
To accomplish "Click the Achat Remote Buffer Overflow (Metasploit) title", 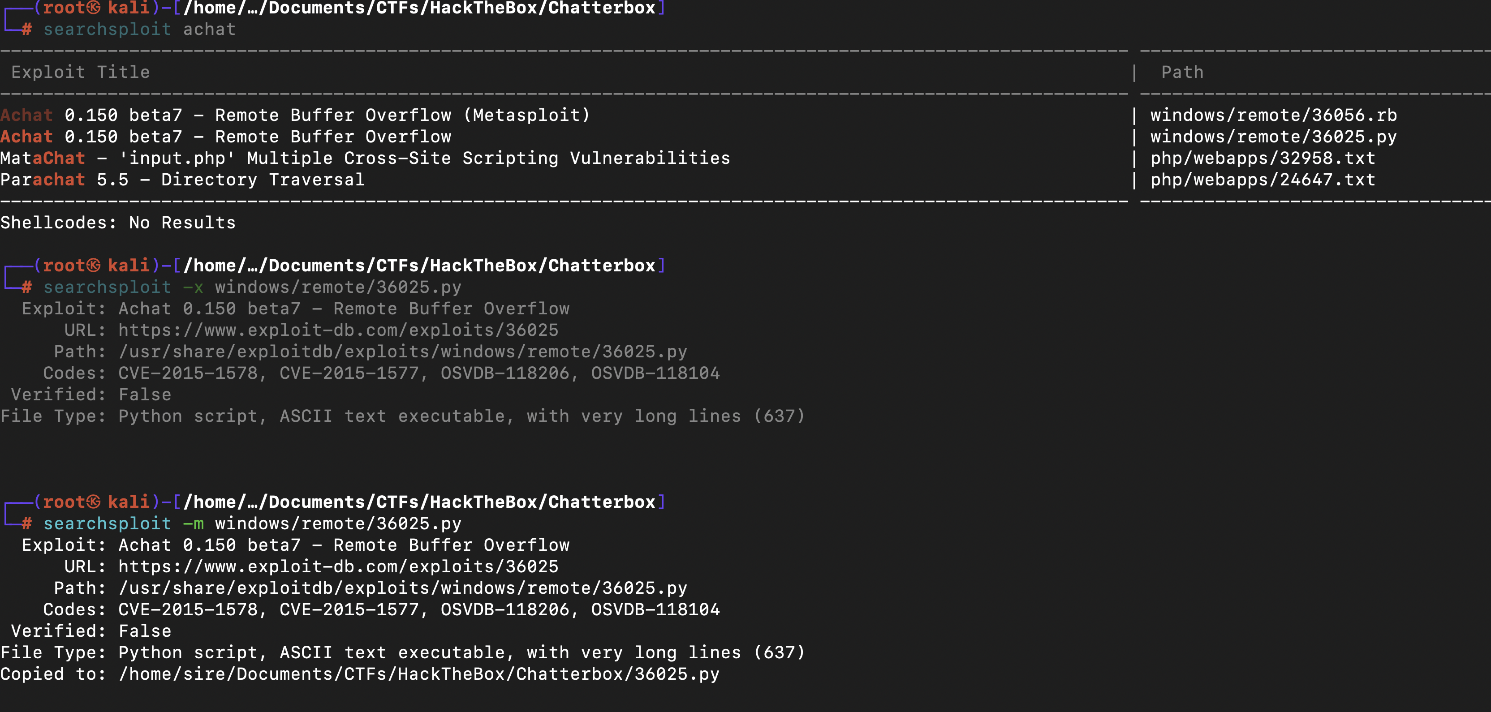I will point(295,115).
